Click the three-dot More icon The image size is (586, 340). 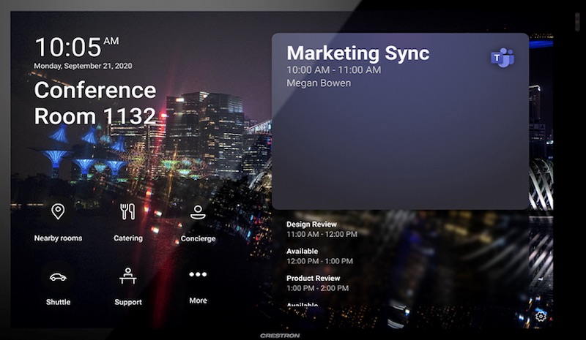(198, 275)
